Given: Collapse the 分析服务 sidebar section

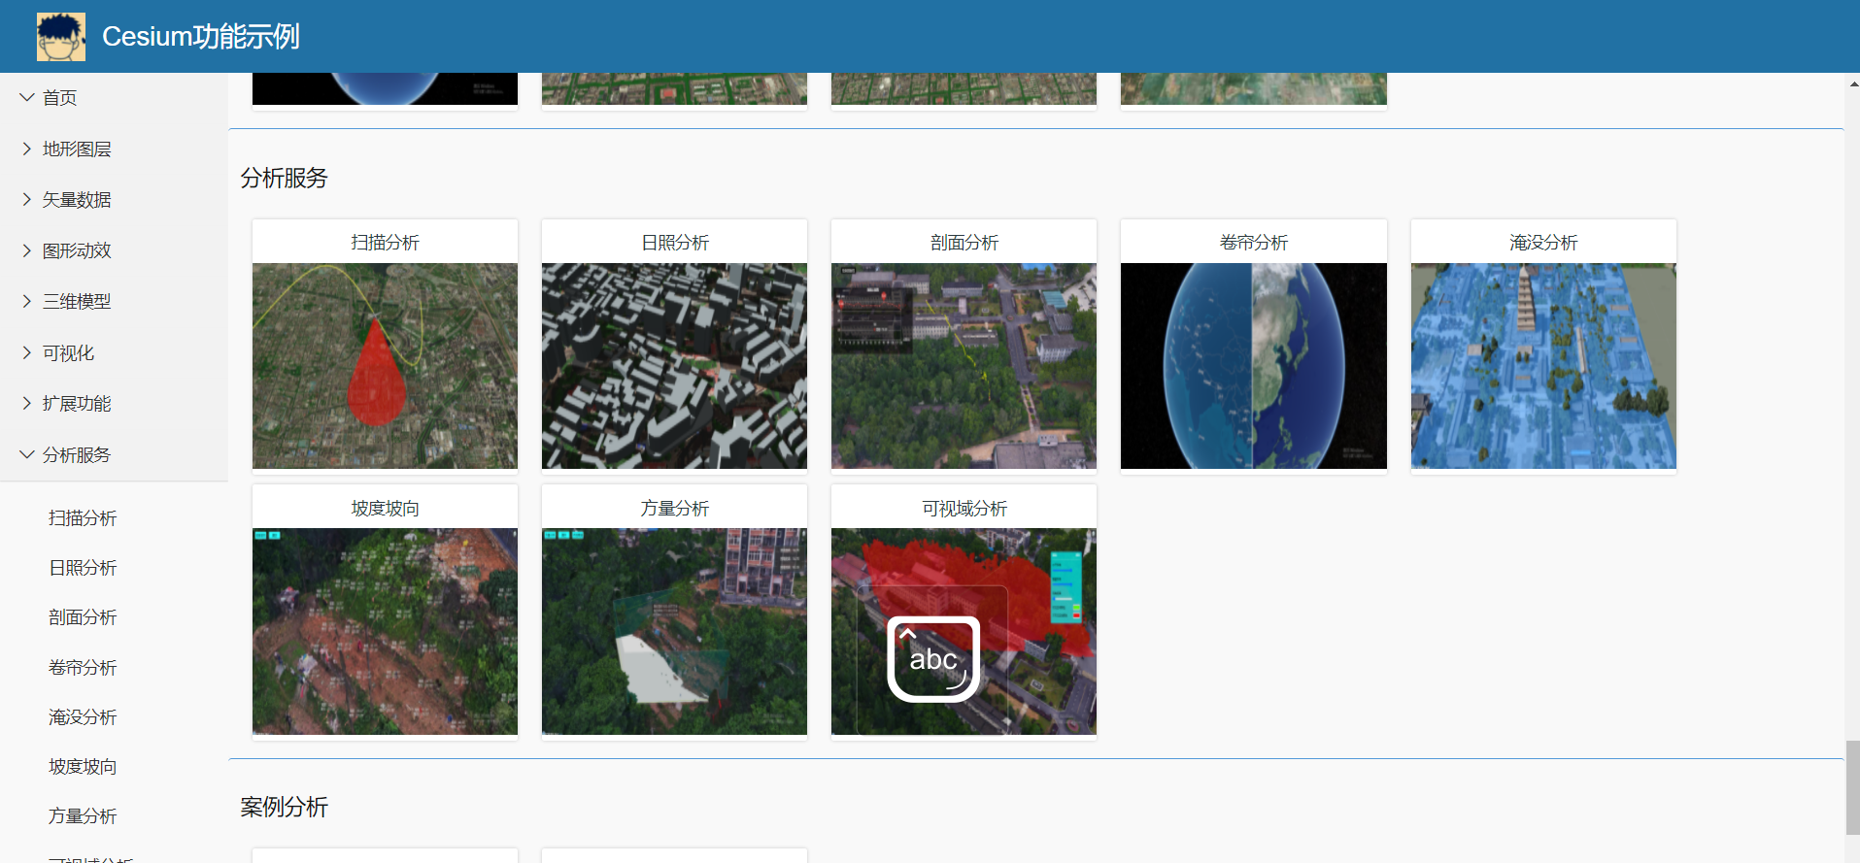Looking at the screenshot, I should pyautogui.click(x=76, y=455).
